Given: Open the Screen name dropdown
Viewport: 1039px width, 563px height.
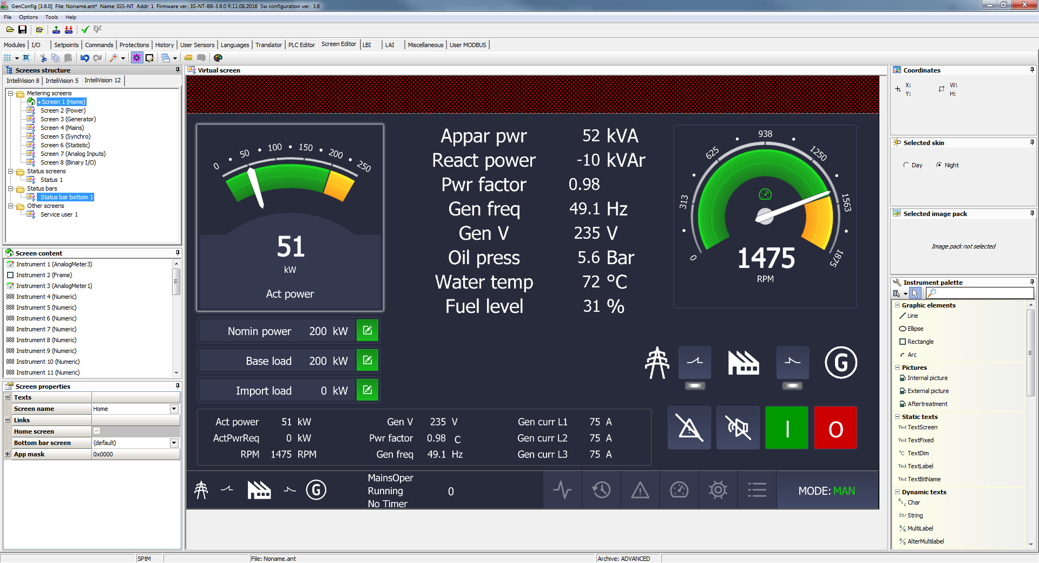Looking at the screenshot, I should tap(174, 409).
